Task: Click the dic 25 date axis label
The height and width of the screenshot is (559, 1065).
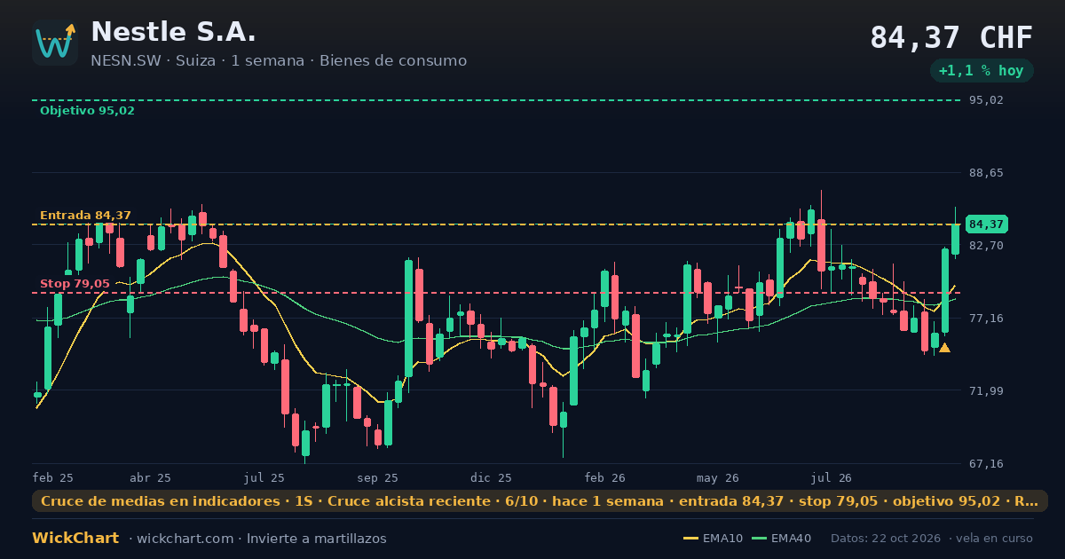Action: [491, 477]
